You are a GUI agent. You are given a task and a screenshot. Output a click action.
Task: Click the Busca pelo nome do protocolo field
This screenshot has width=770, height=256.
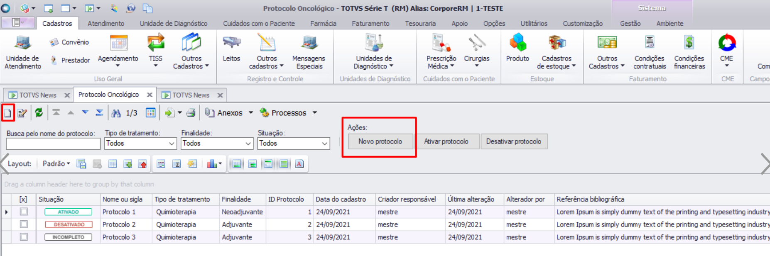[x=53, y=144]
